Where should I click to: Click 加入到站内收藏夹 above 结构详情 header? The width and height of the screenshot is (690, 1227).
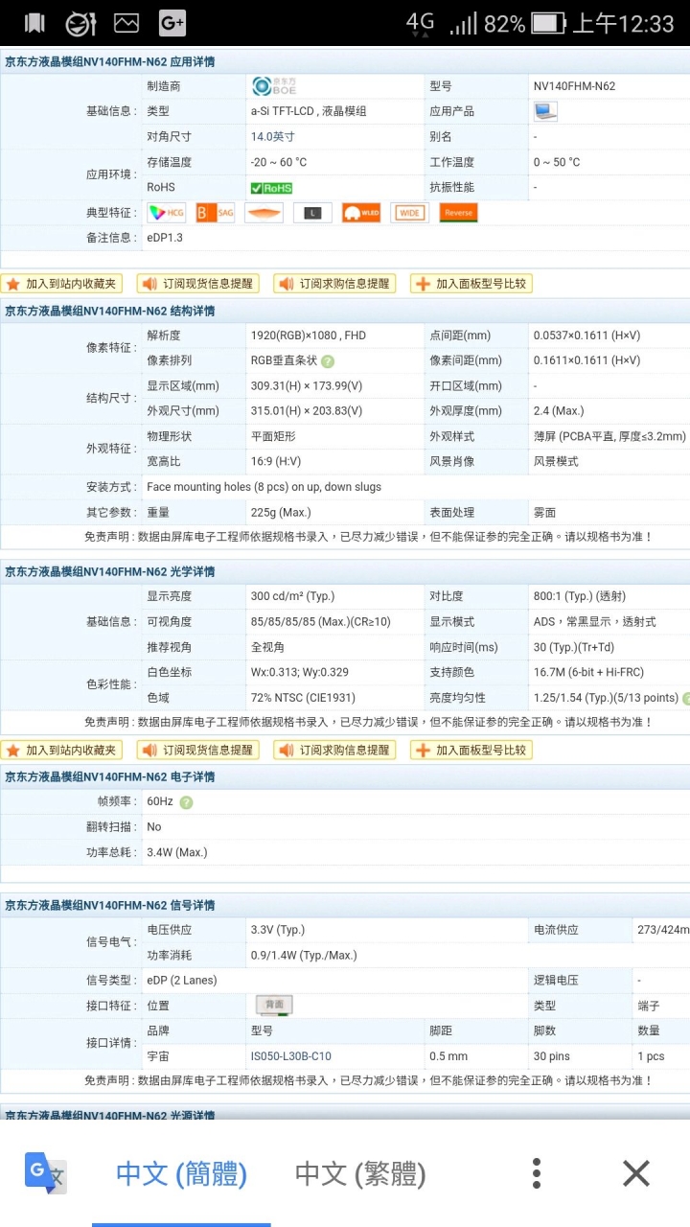(x=62, y=284)
